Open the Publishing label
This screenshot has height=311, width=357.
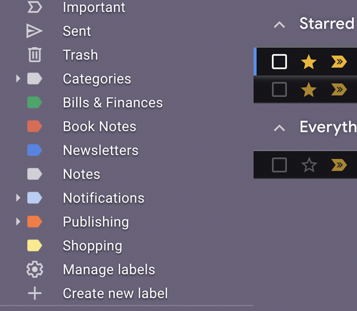pos(96,222)
